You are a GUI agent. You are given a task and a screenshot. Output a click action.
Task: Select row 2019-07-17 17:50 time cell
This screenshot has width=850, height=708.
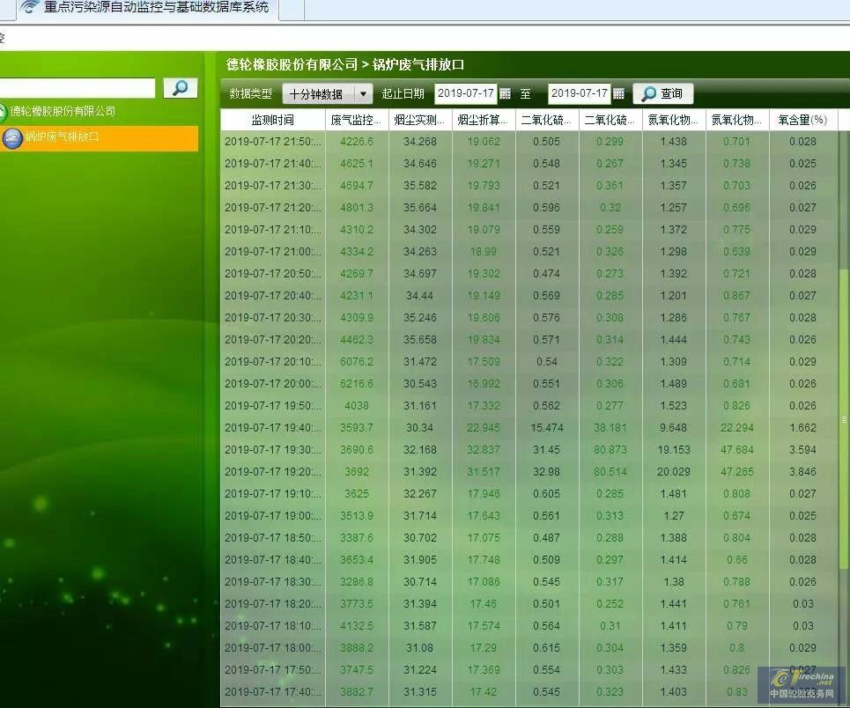pos(273,670)
